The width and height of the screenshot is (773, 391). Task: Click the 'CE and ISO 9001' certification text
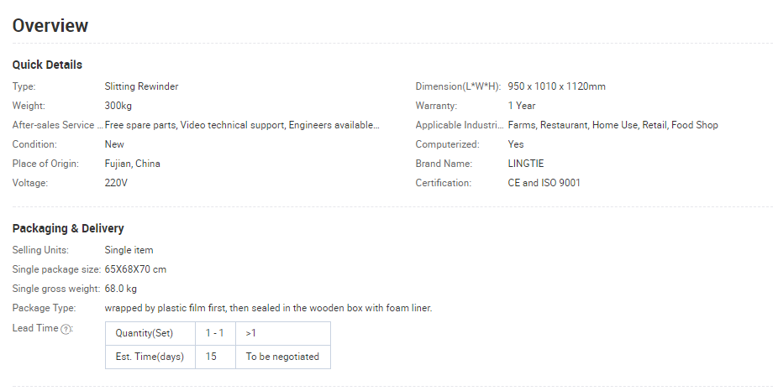[544, 183]
